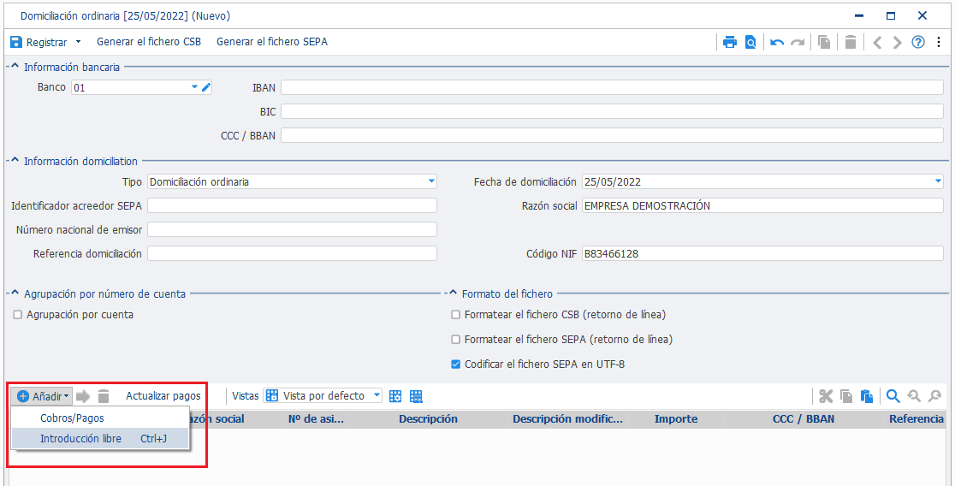The image size is (955, 486).
Task: Click the grey arrow icon beside Añadir
Action: 84,396
